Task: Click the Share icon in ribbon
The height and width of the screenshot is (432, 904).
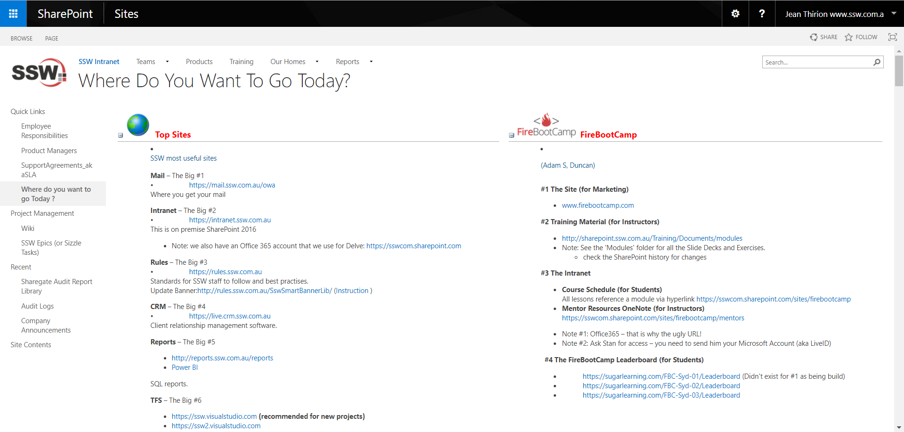Action: tap(814, 37)
